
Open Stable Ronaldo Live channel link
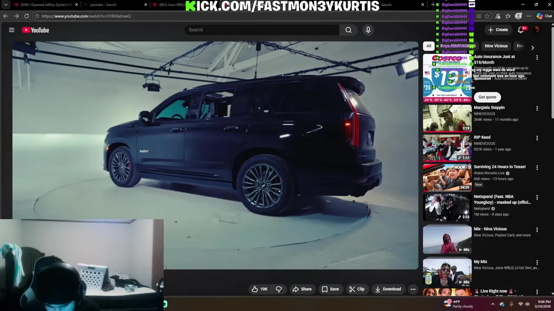(490, 173)
